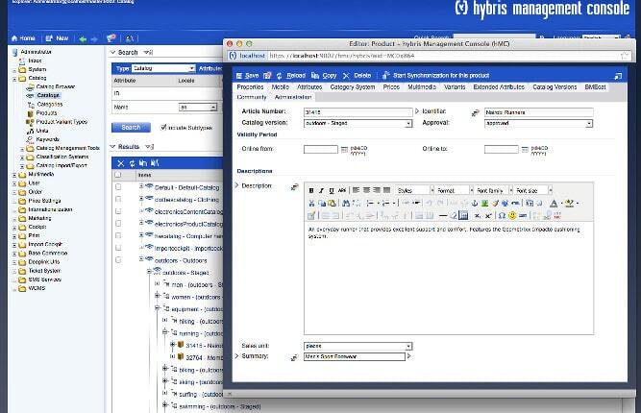641x413 pixels.
Task: Check the electronicsProductCatalog row checkbox
Action: (118, 224)
